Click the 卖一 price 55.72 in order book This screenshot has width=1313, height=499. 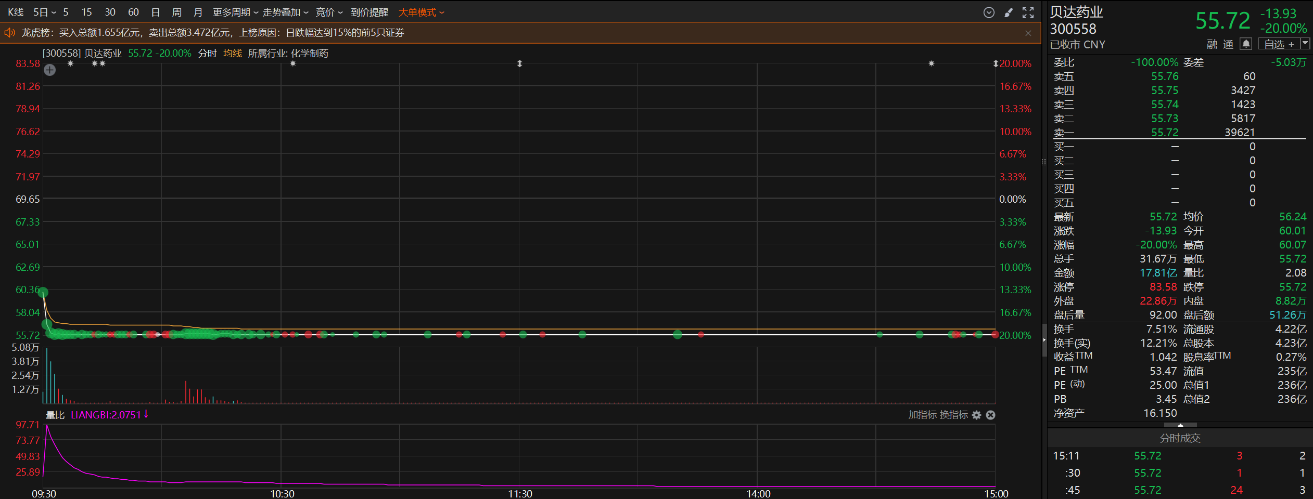click(1165, 133)
